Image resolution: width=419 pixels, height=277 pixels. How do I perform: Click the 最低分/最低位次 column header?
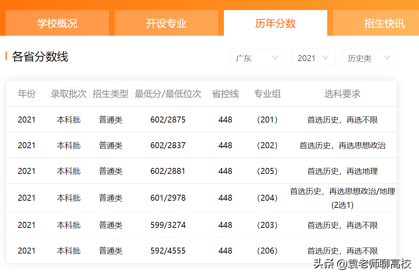168,94
